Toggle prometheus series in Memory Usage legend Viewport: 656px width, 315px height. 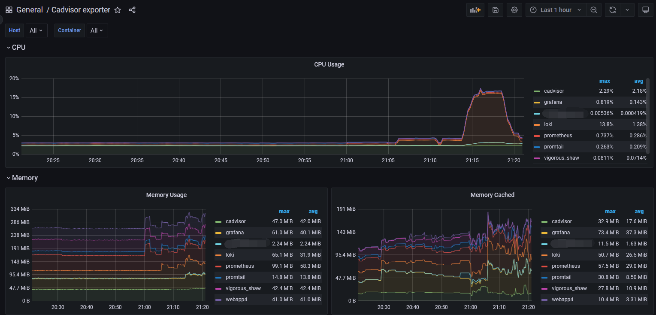pyautogui.click(x=240, y=266)
